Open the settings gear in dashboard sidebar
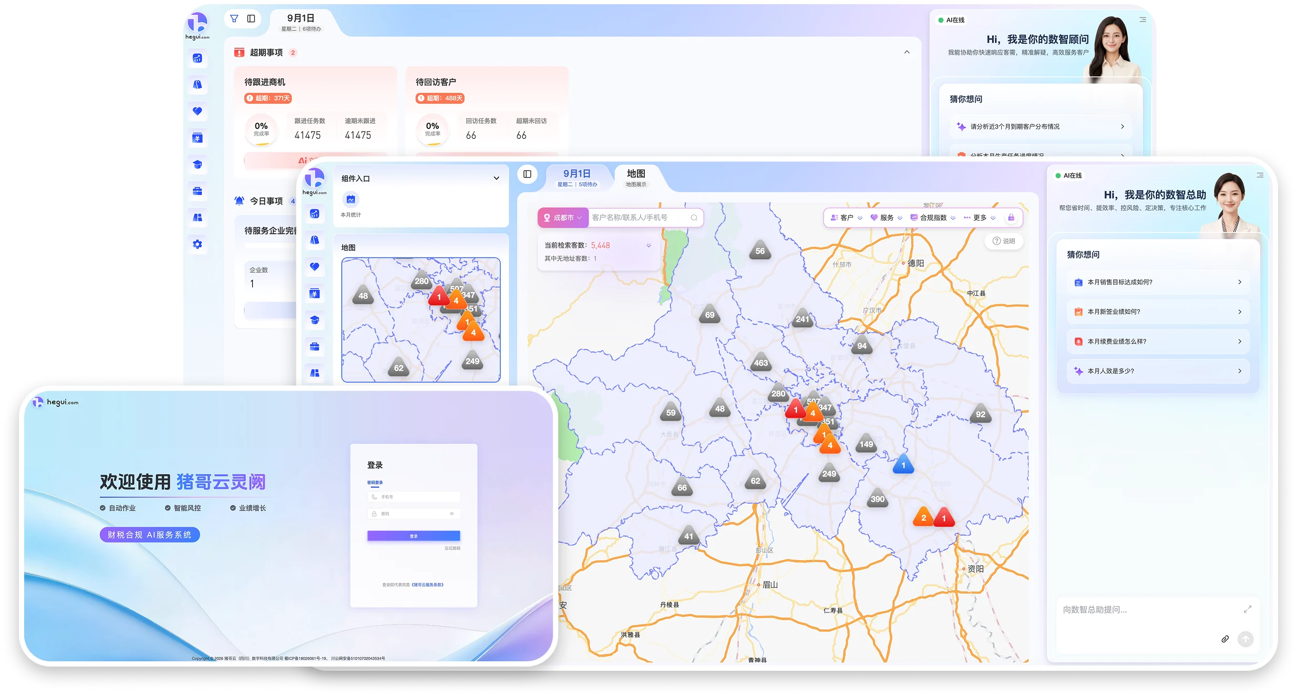Viewport: 1297px width, 696px height. click(x=198, y=244)
